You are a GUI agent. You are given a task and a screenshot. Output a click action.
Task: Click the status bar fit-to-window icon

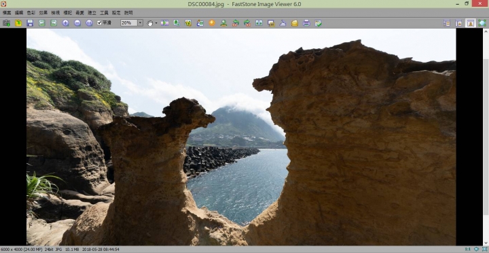pyautogui.click(x=476, y=249)
